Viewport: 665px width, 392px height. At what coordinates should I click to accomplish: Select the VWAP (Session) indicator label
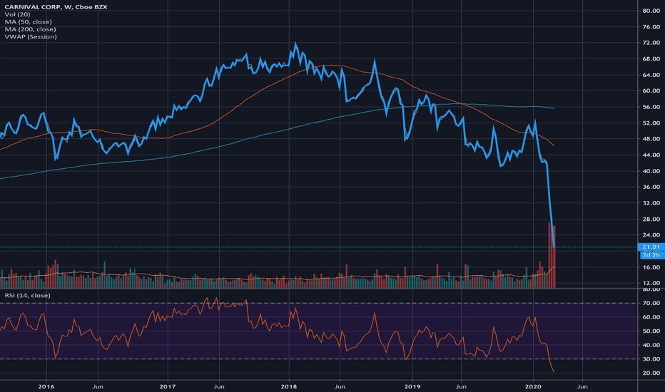coord(31,37)
